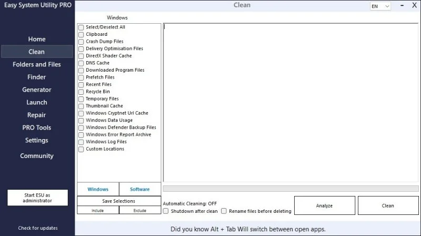This screenshot has height=236, width=421.
Task: Select Clean in the sidebar
Action: pyautogui.click(x=37, y=52)
